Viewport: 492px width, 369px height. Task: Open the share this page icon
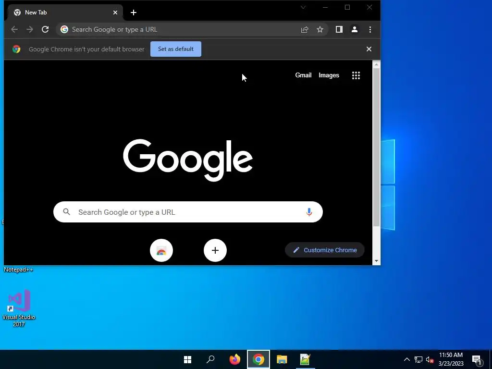click(x=304, y=29)
